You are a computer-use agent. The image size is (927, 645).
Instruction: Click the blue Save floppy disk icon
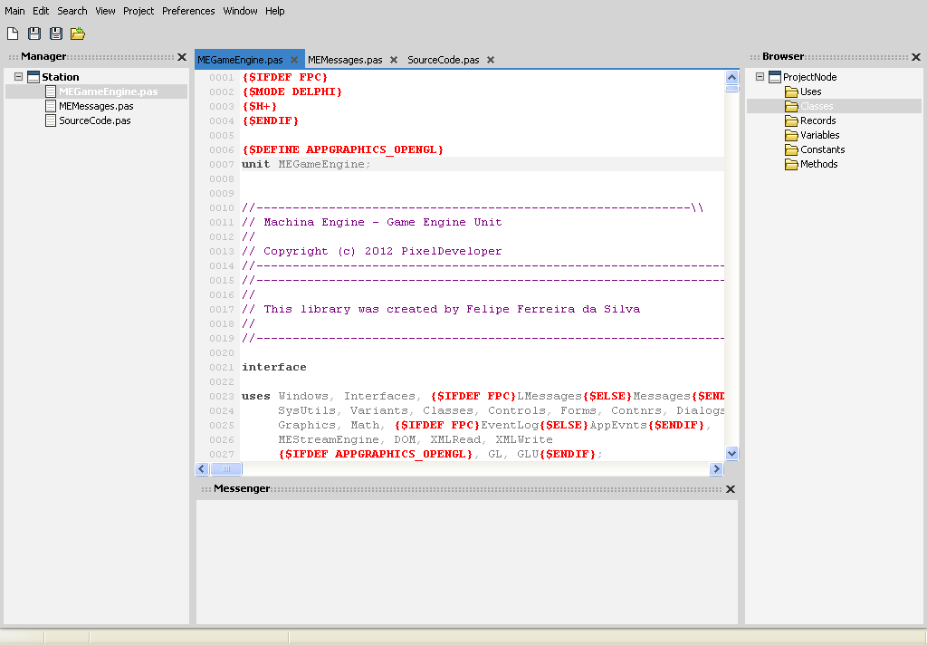(34, 34)
